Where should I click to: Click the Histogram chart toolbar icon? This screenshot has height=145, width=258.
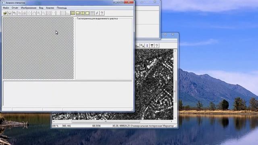tap(68, 13)
